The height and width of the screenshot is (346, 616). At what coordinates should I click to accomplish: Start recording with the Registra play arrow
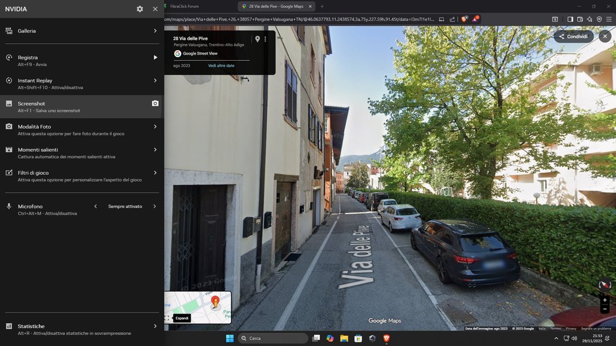tap(155, 57)
